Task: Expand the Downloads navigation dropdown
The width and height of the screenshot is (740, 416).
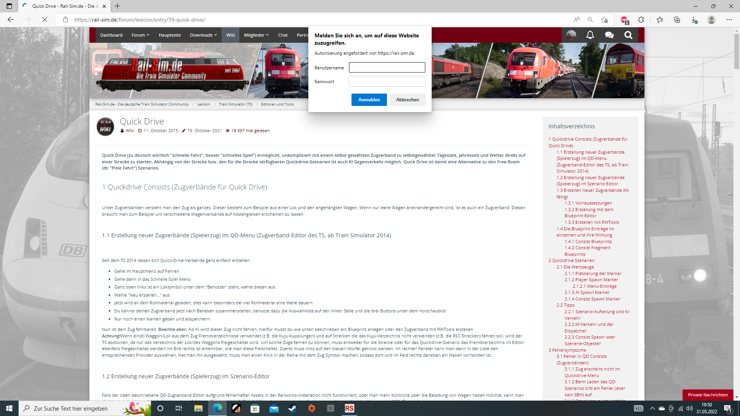Action: click(x=203, y=35)
